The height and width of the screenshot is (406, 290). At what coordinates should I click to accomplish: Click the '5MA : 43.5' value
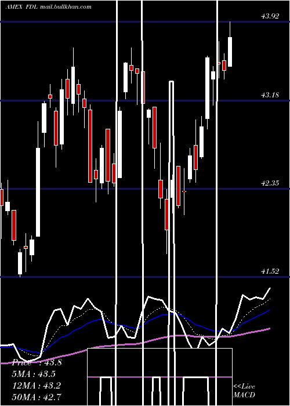34,374
